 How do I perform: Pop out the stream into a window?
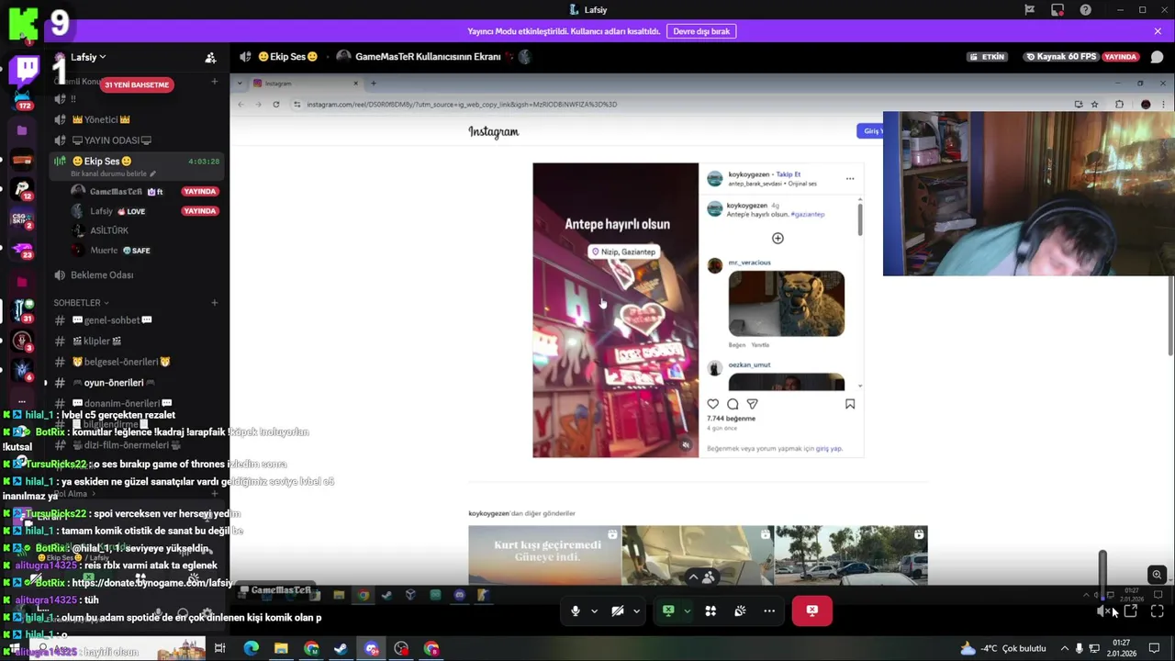[1130, 611]
